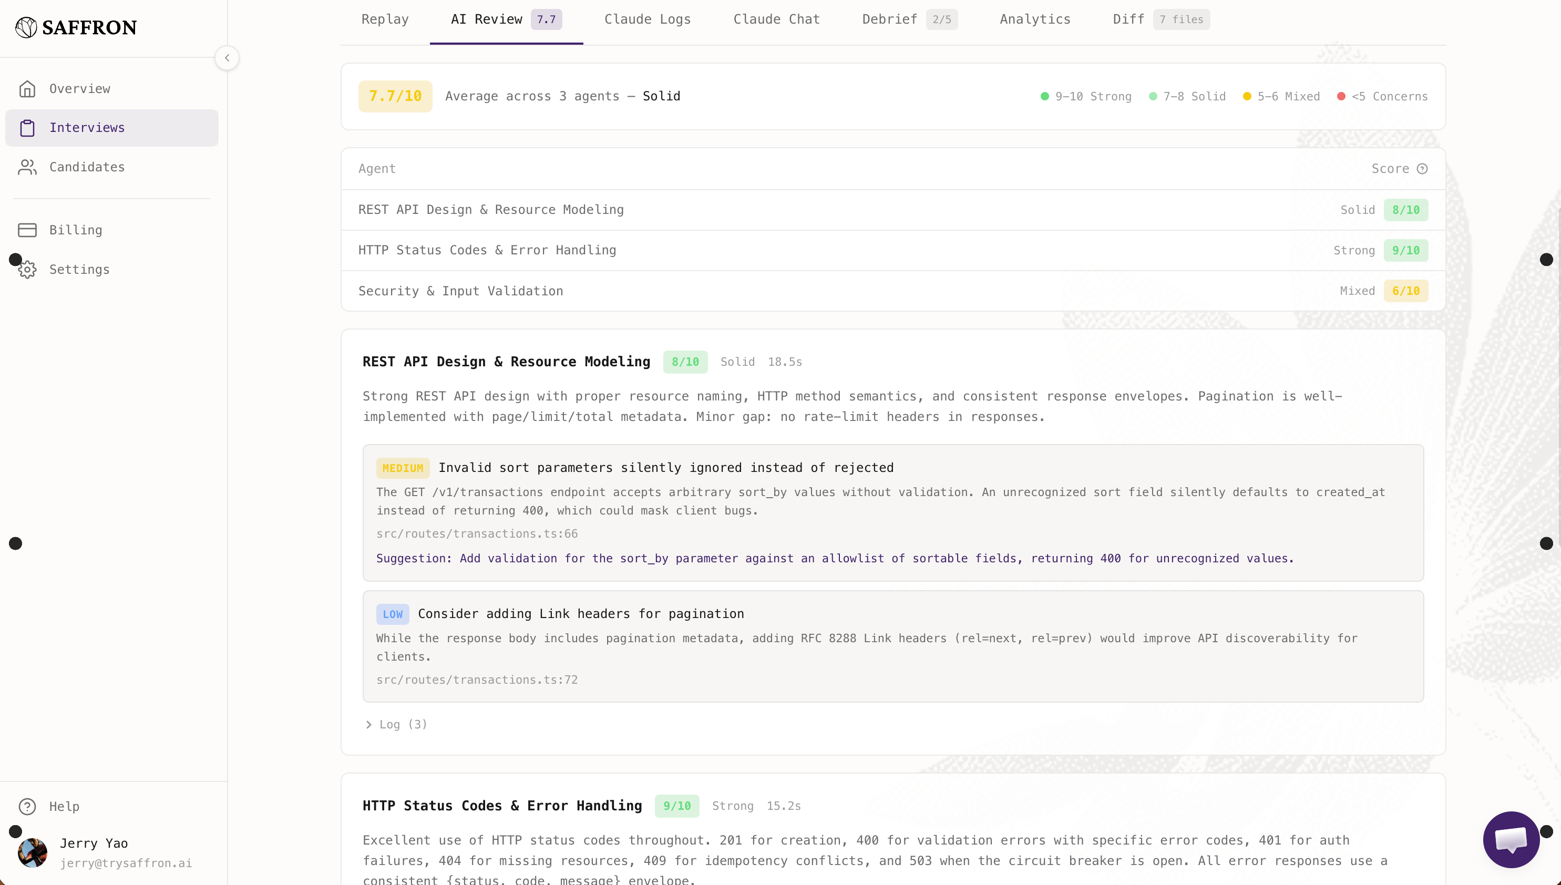The width and height of the screenshot is (1561, 885).
Task: Open the Score info tooltip icon
Action: 1423,168
